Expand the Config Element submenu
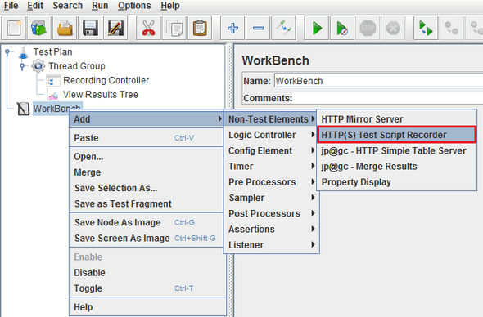The width and height of the screenshot is (483, 317). click(x=271, y=150)
